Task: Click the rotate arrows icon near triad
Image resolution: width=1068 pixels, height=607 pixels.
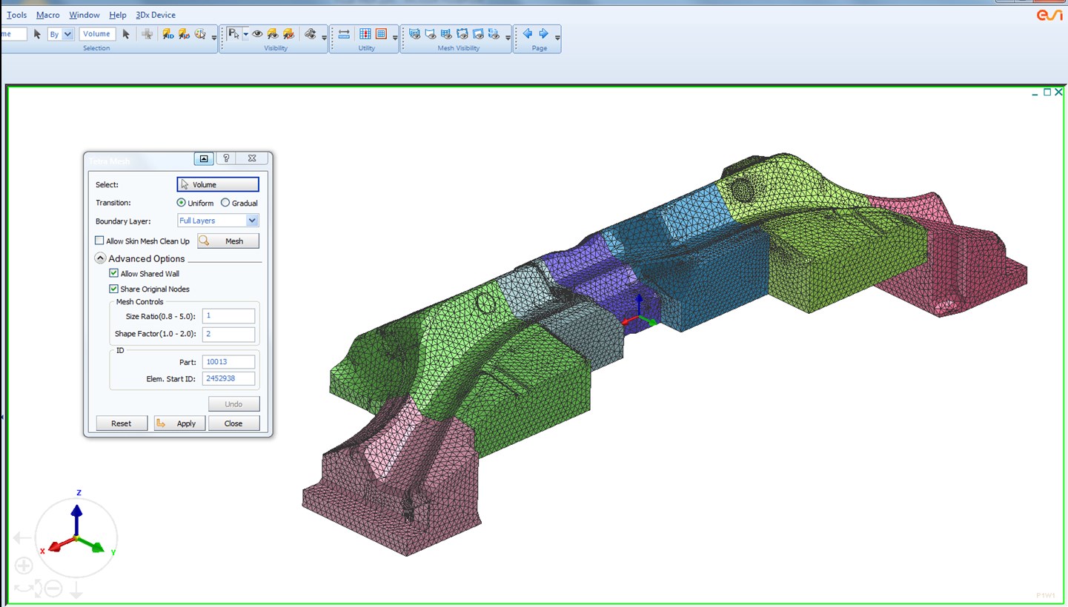Action: (24, 588)
